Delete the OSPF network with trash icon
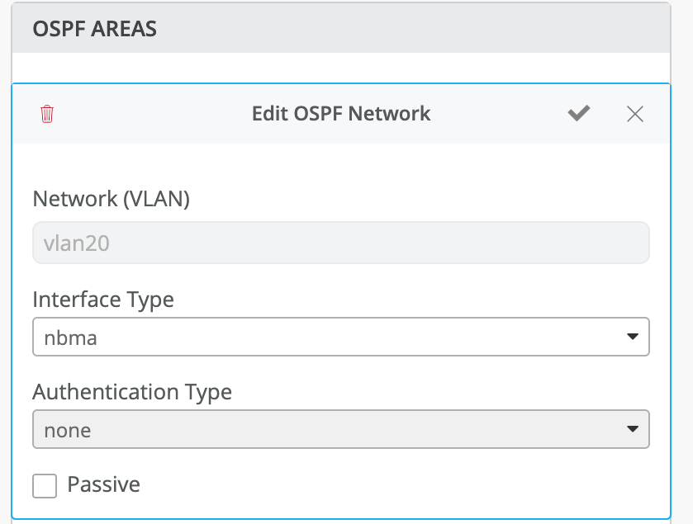 click(x=47, y=114)
